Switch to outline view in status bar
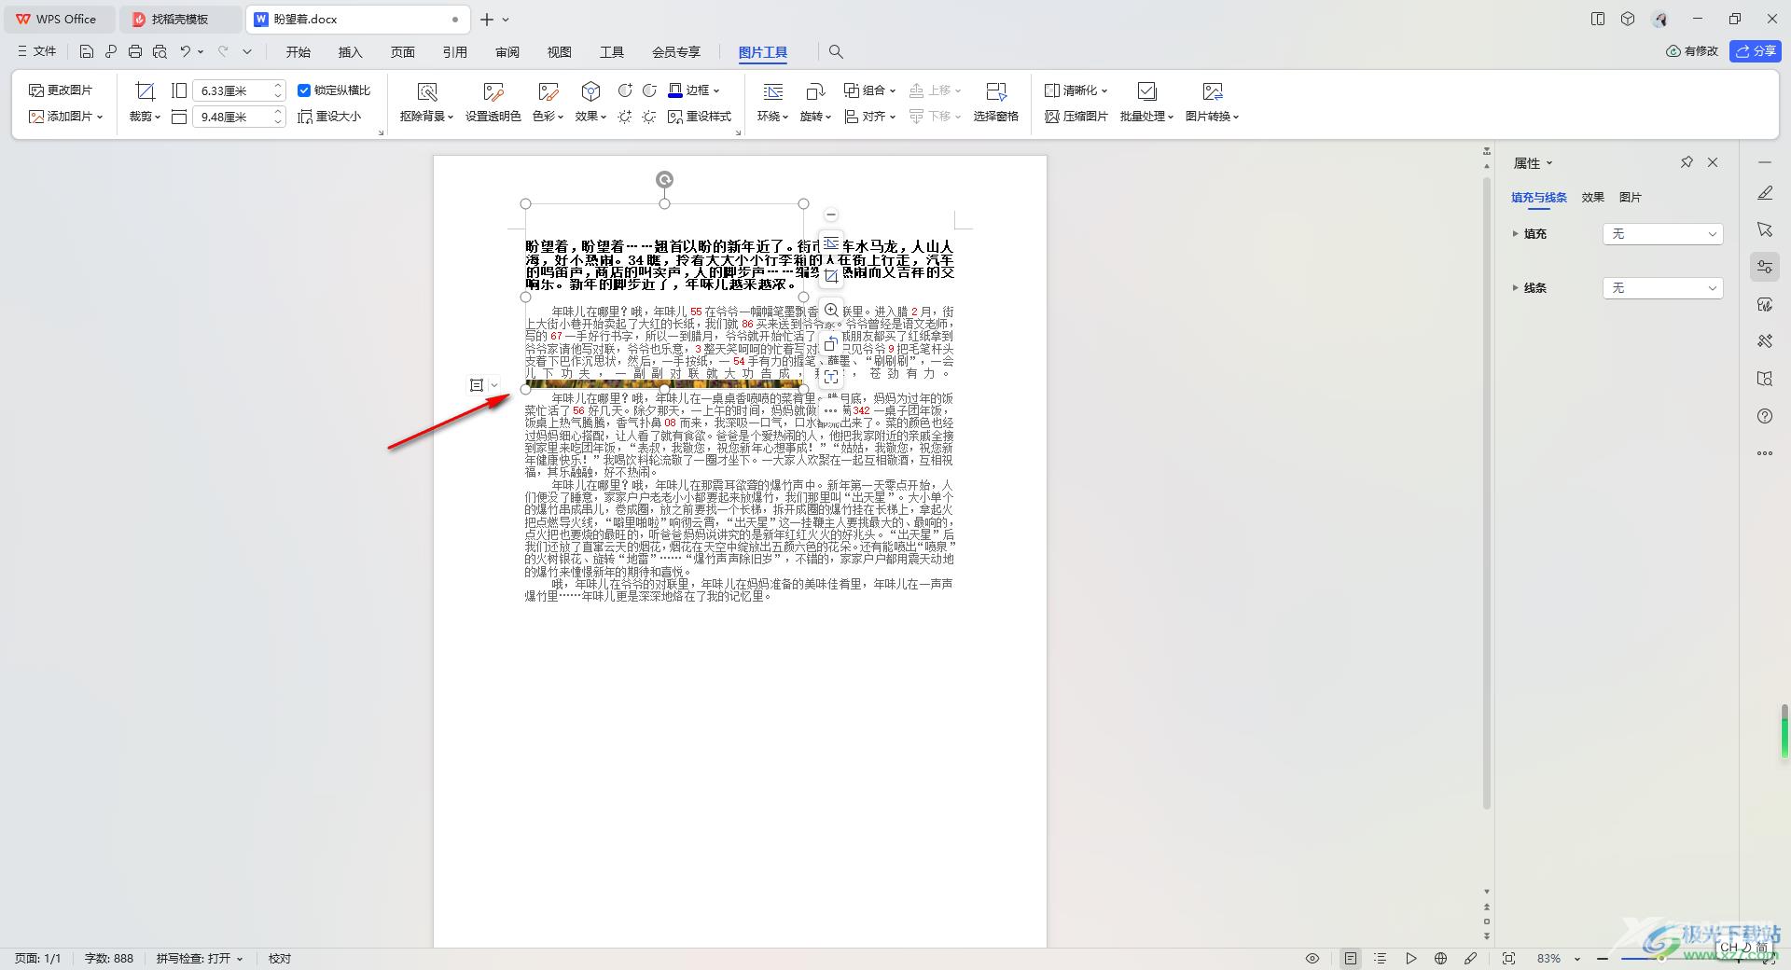 [x=1381, y=958]
